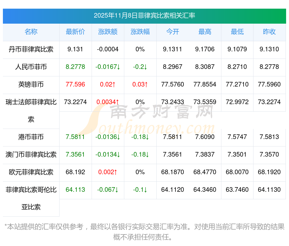Click the title banner with date 2025年11月8日

(144, 16)
